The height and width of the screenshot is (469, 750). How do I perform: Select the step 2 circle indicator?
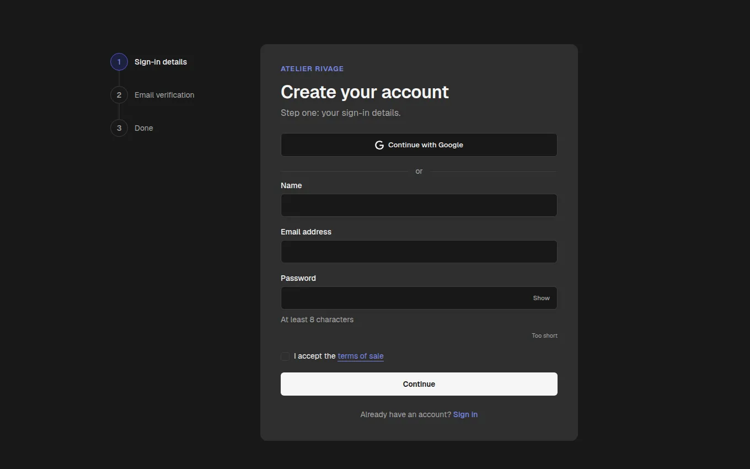[x=119, y=95]
